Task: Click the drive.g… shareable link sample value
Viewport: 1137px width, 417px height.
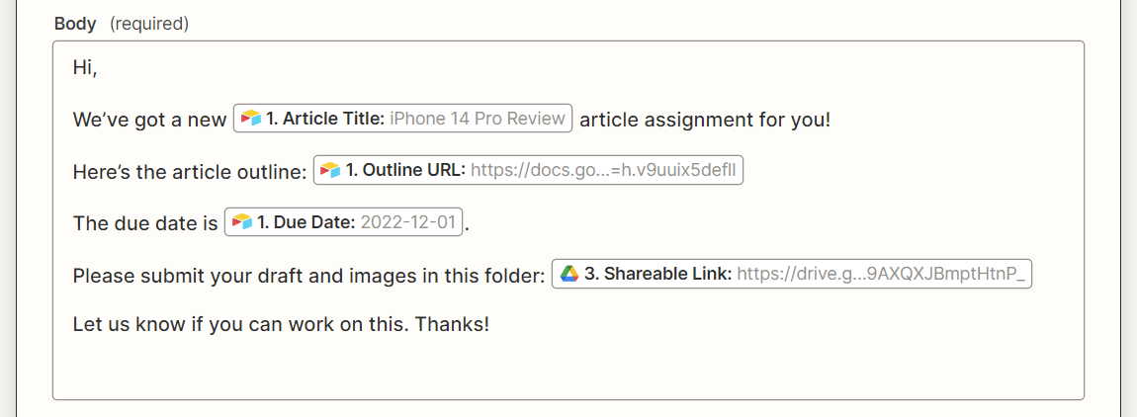Action: click(x=882, y=274)
